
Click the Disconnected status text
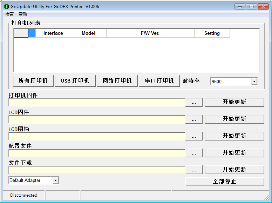pyautogui.click(x=24, y=195)
